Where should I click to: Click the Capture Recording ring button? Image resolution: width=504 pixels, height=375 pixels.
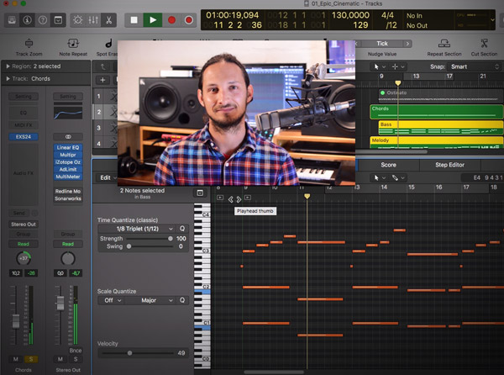click(x=189, y=20)
